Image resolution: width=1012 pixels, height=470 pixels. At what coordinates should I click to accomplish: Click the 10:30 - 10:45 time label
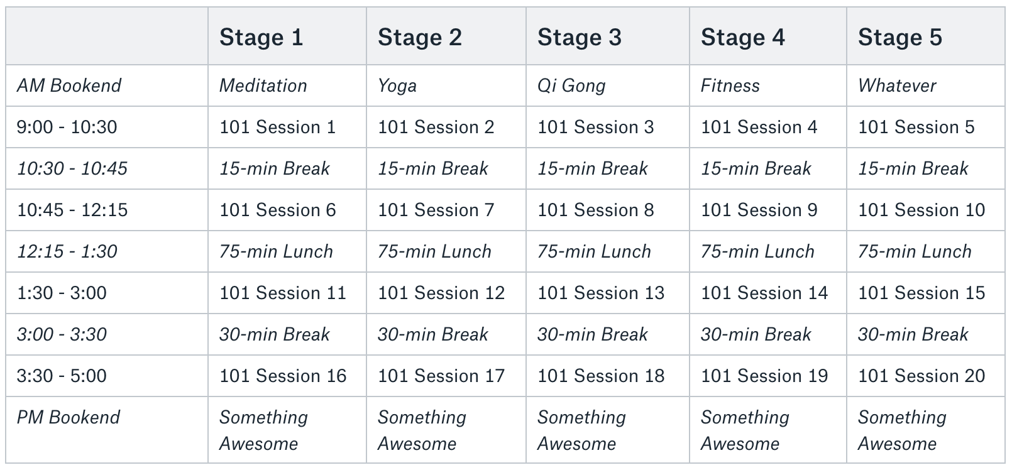tap(72, 168)
